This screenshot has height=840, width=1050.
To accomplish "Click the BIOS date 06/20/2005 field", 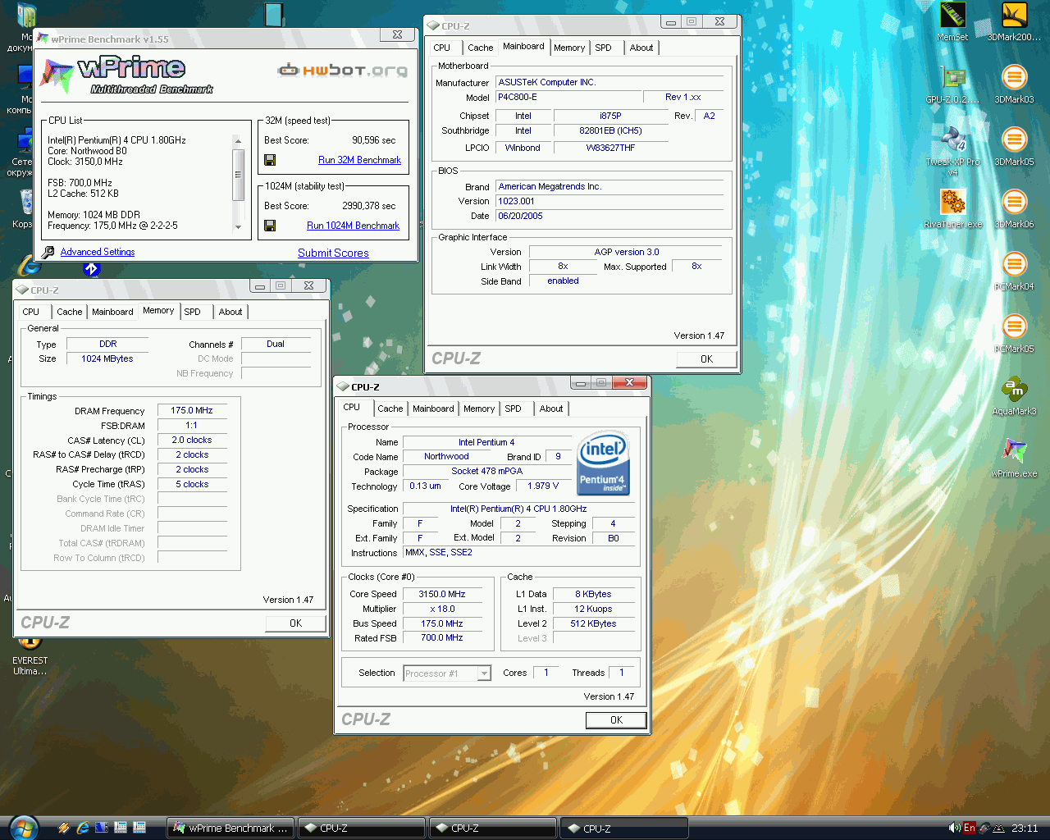I will point(609,216).
